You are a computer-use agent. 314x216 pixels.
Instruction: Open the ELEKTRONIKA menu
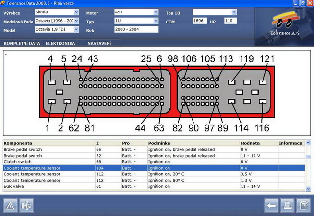(x=60, y=43)
